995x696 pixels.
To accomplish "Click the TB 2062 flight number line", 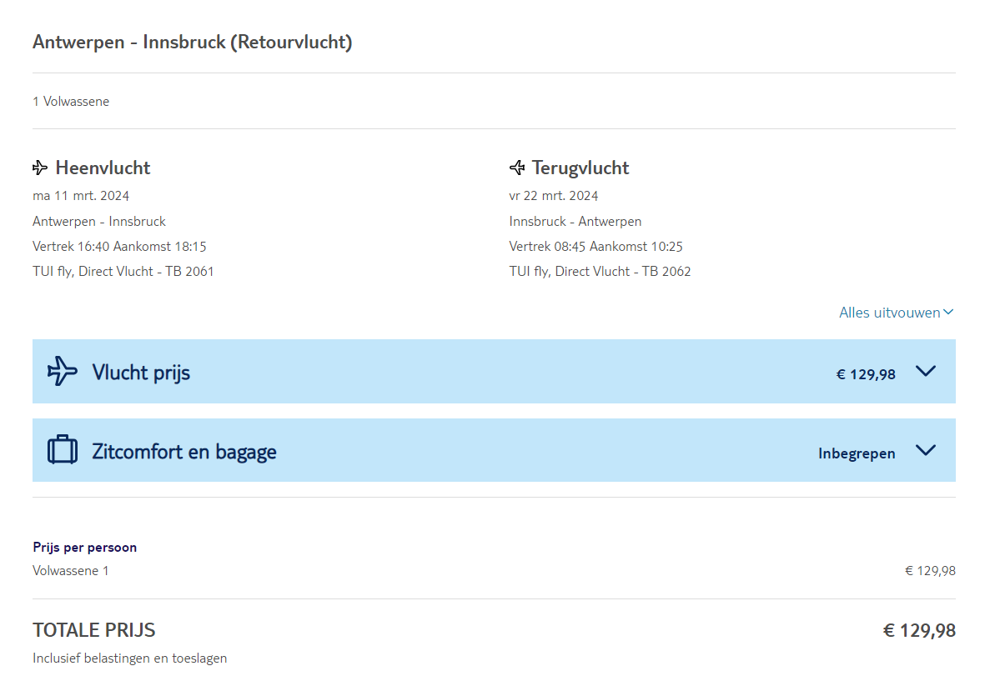I will tap(600, 271).
